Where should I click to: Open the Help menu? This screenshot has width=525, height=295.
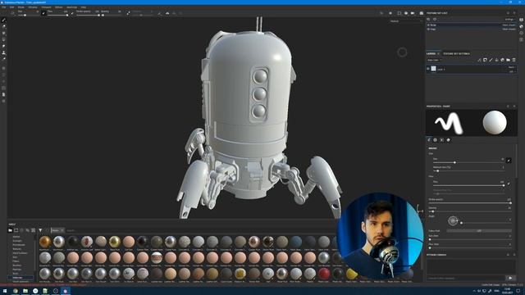[84, 7]
